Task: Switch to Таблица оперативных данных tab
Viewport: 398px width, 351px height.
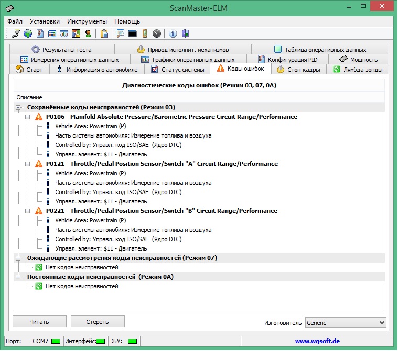Action: (320, 49)
